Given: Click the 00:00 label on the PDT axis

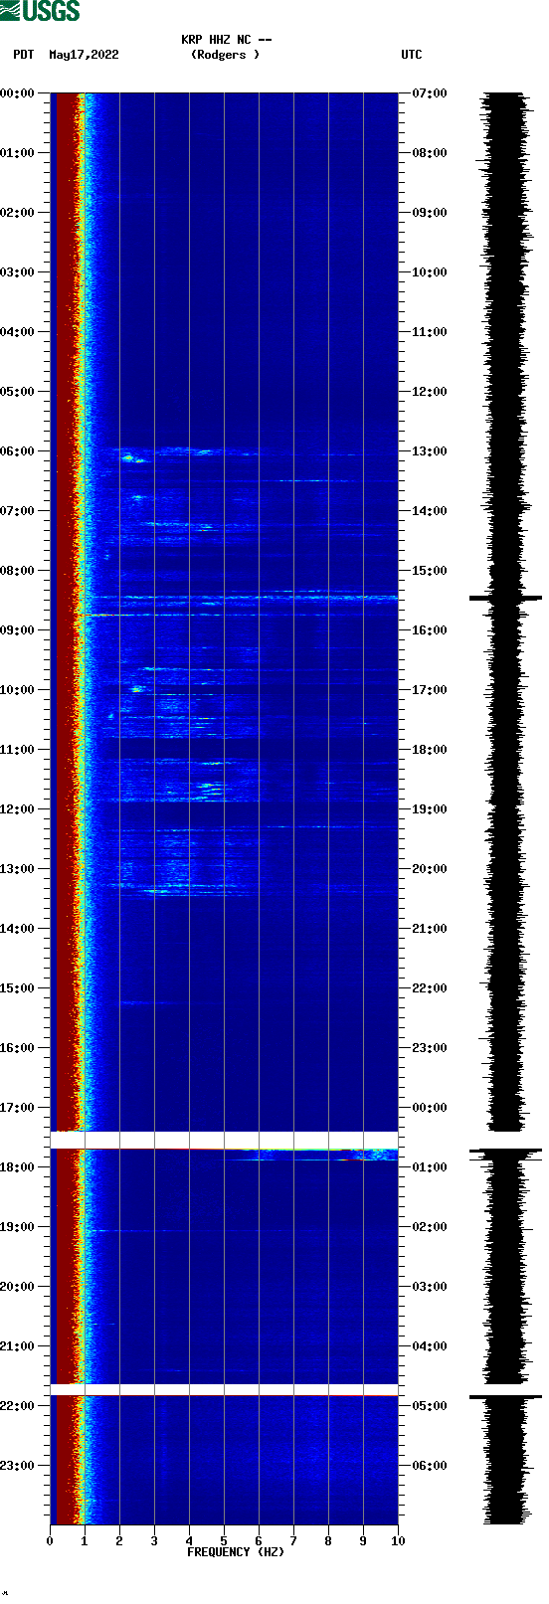Looking at the screenshot, I should (x=18, y=93).
